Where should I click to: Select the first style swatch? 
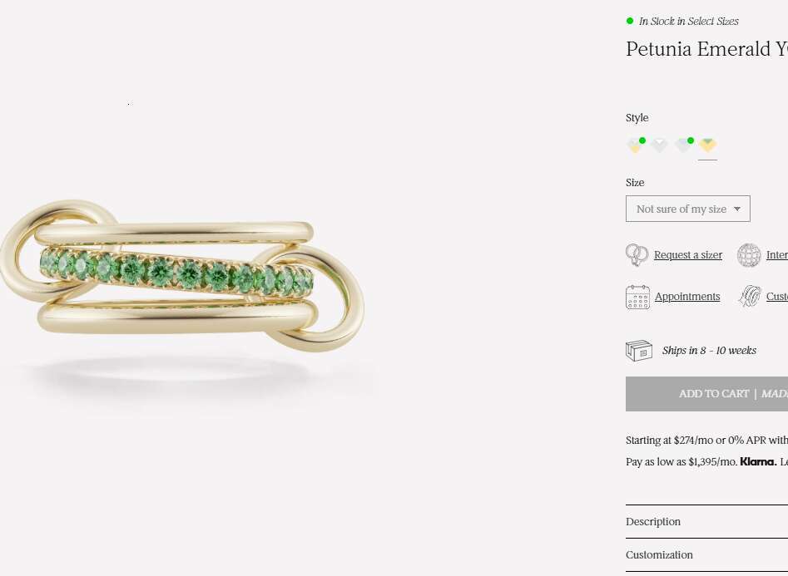(x=635, y=146)
